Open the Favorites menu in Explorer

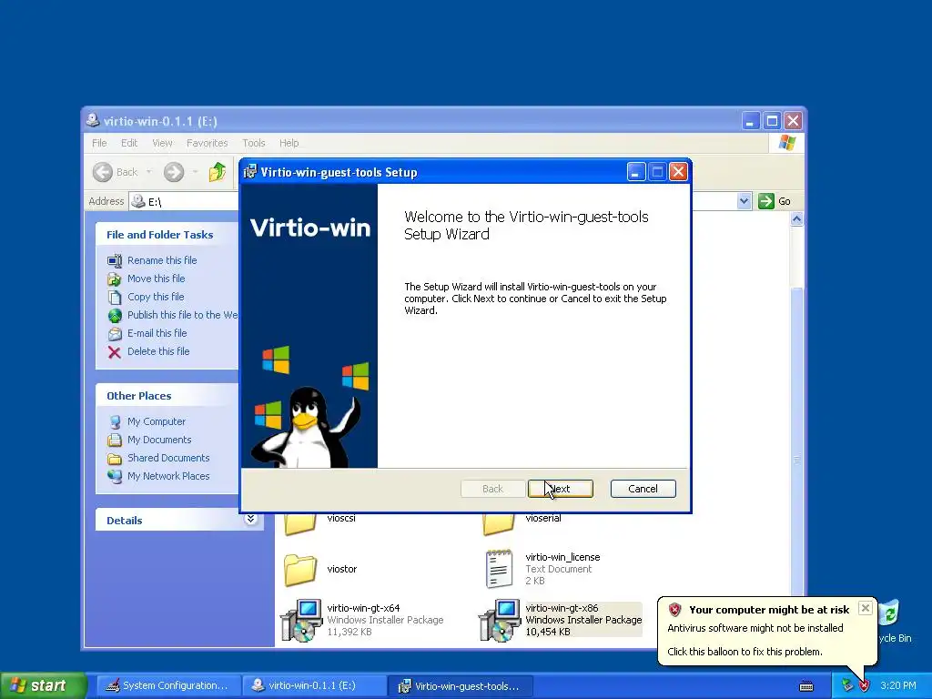coord(207,143)
